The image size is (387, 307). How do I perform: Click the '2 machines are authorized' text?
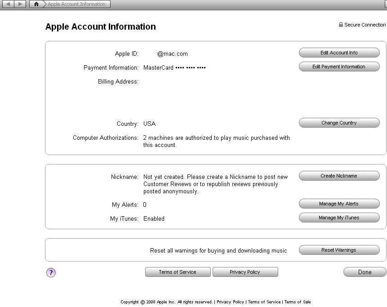pos(216,141)
